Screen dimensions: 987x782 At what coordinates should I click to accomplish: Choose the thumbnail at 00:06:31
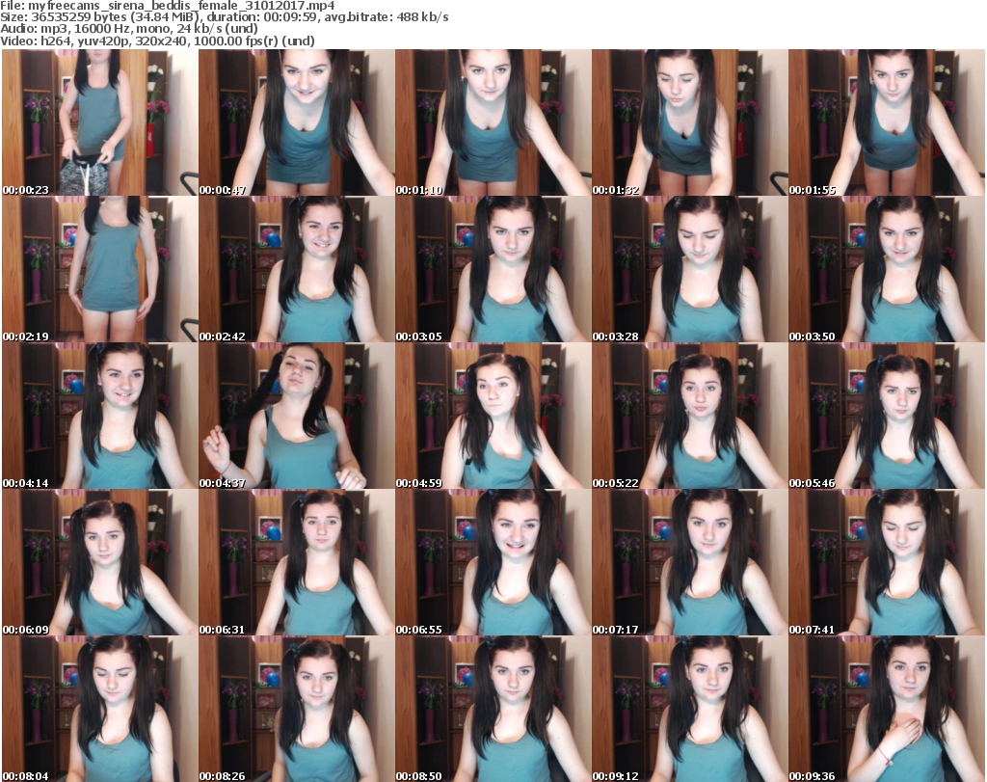pyautogui.click(x=297, y=562)
